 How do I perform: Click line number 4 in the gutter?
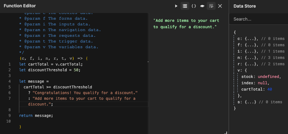(x=9, y=81)
